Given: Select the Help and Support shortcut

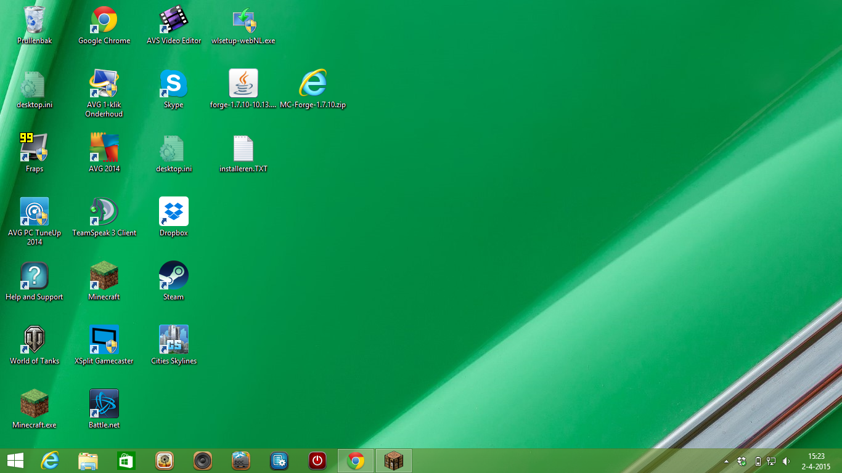Looking at the screenshot, I should (35, 281).
